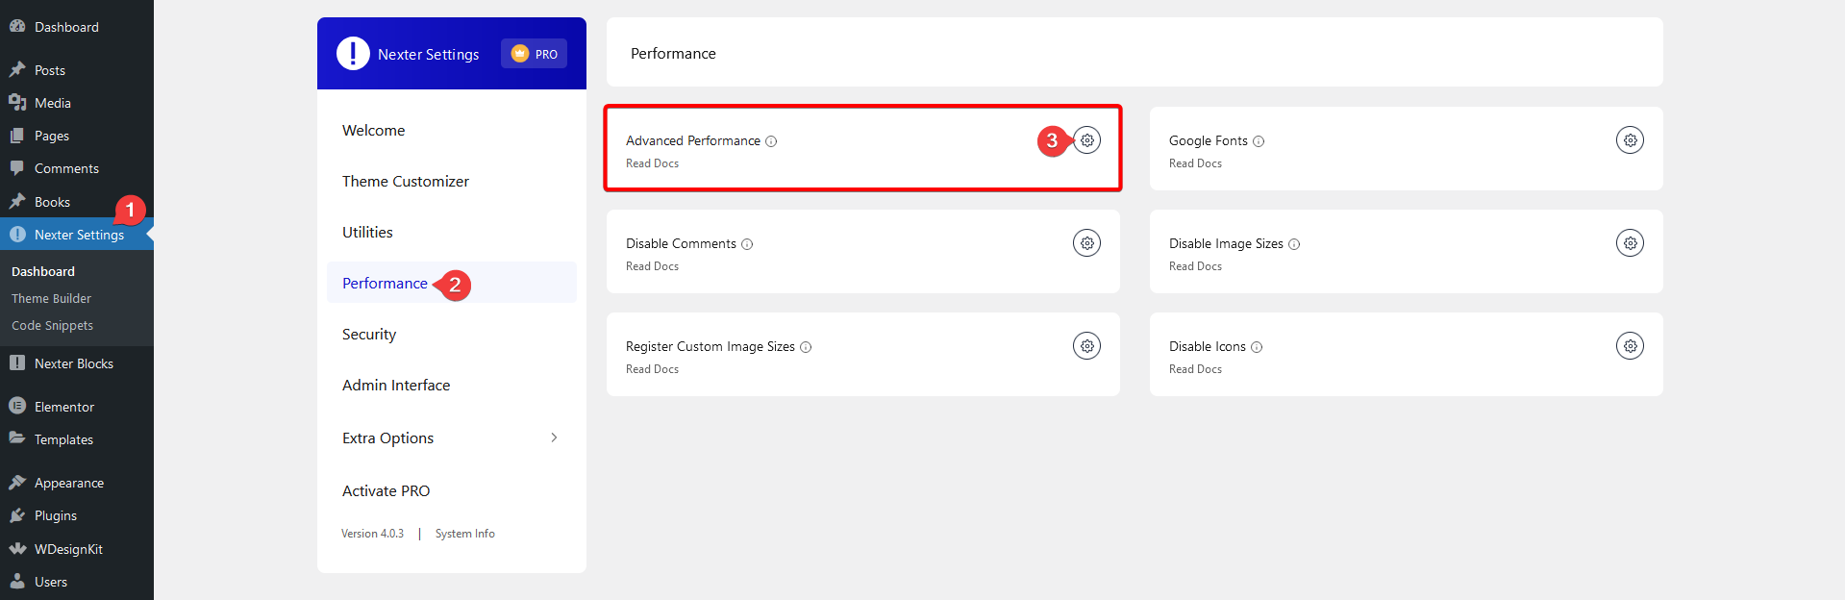Click info icon beside Register Custom Image Sizes
The image size is (1845, 600).
click(806, 347)
